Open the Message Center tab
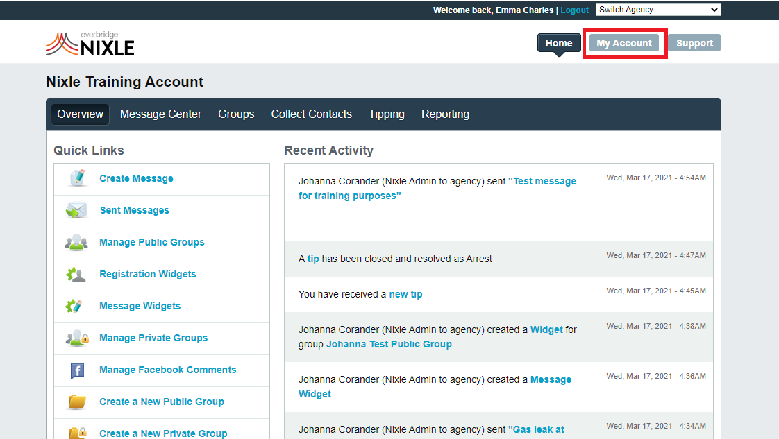779x439 pixels. [x=160, y=114]
